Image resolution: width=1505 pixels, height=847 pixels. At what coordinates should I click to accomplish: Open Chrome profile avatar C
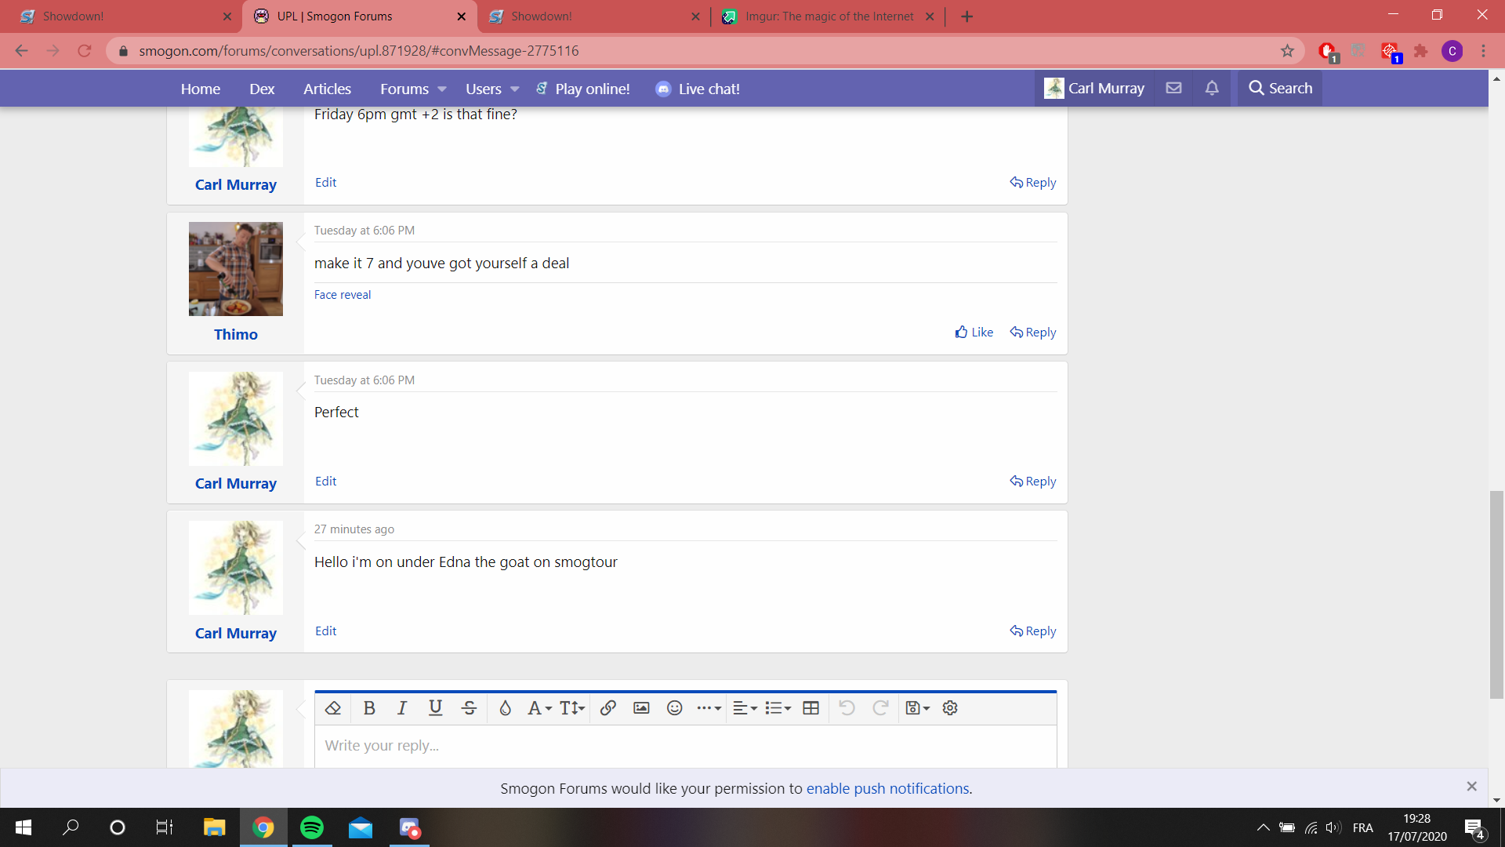coord(1452,51)
